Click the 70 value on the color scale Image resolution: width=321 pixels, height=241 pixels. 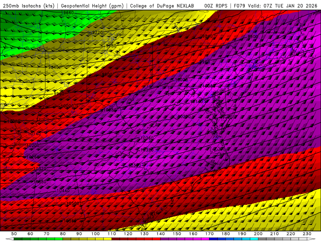[x=47, y=234]
